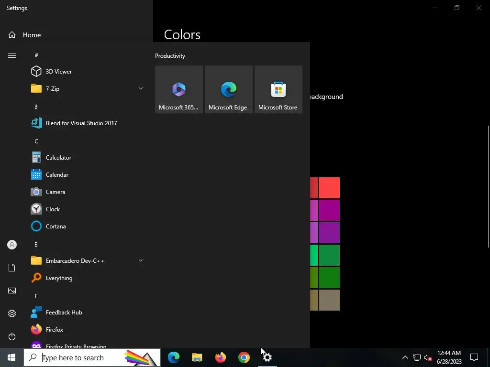This screenshot has height=367, width=490.
Task: Open the 7-Zip folder entry
Action: [x=88, y=88]
